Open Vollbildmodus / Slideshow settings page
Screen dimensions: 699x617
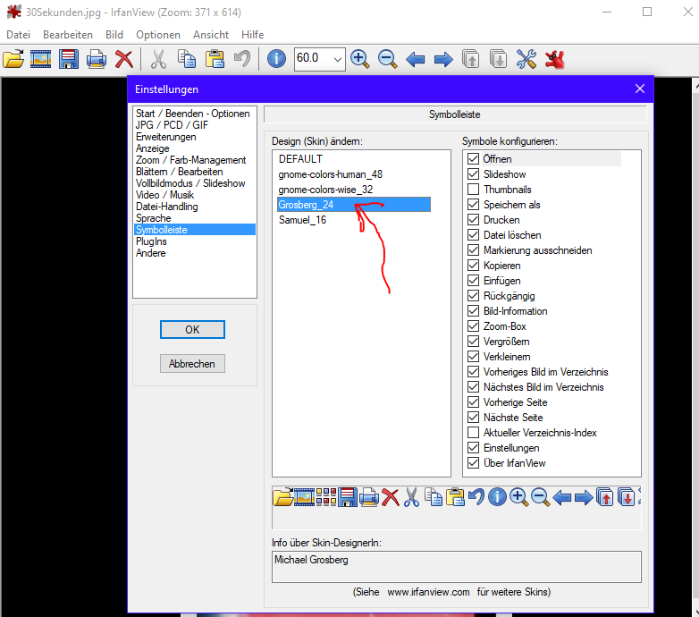[190, 182]
